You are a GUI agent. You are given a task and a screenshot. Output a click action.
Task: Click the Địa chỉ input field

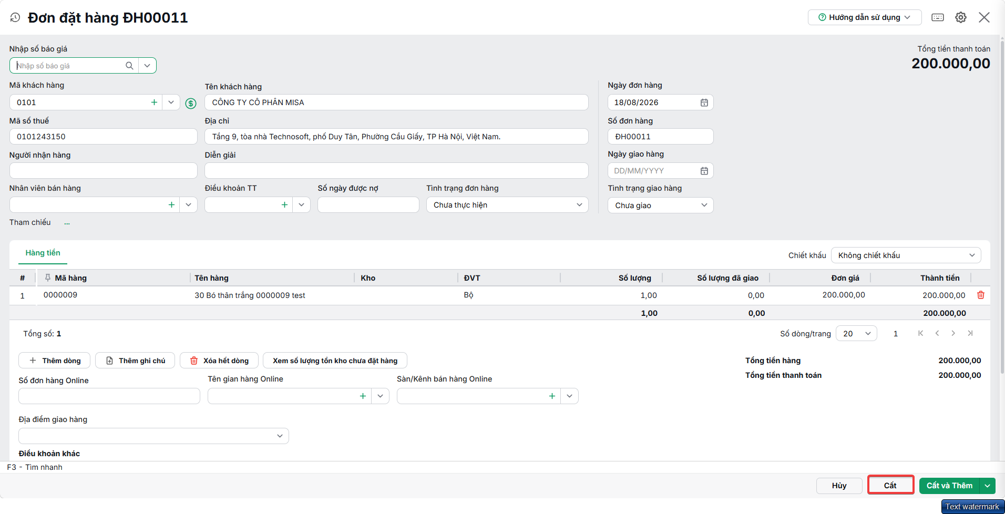pyautogui.click(x=396, y=137)
